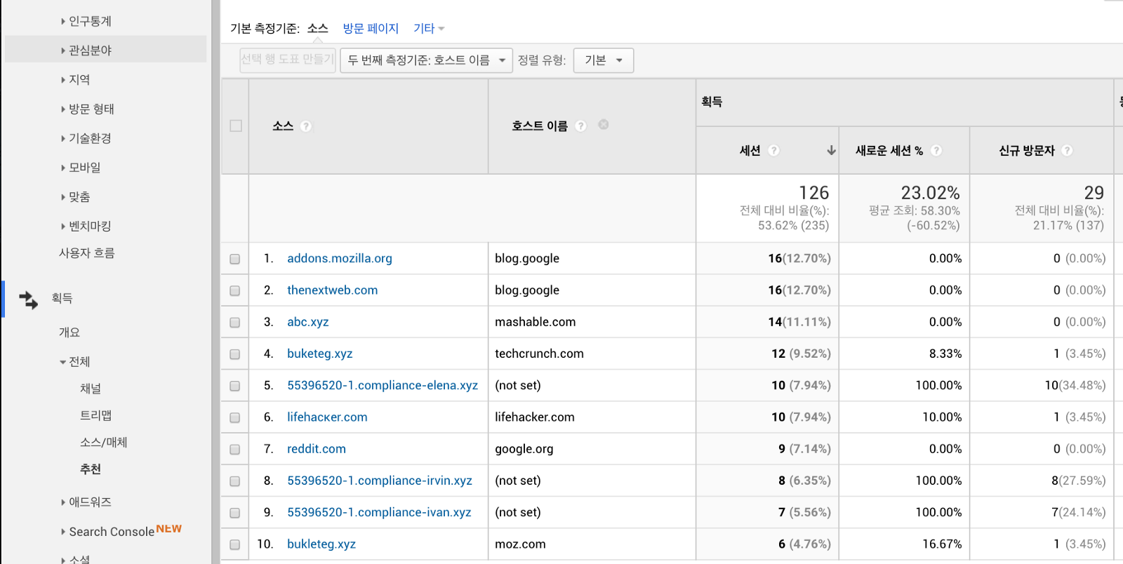Open the 기타 primary dimension dropdown
The image size is (1123, 564).
pos(428,29)
